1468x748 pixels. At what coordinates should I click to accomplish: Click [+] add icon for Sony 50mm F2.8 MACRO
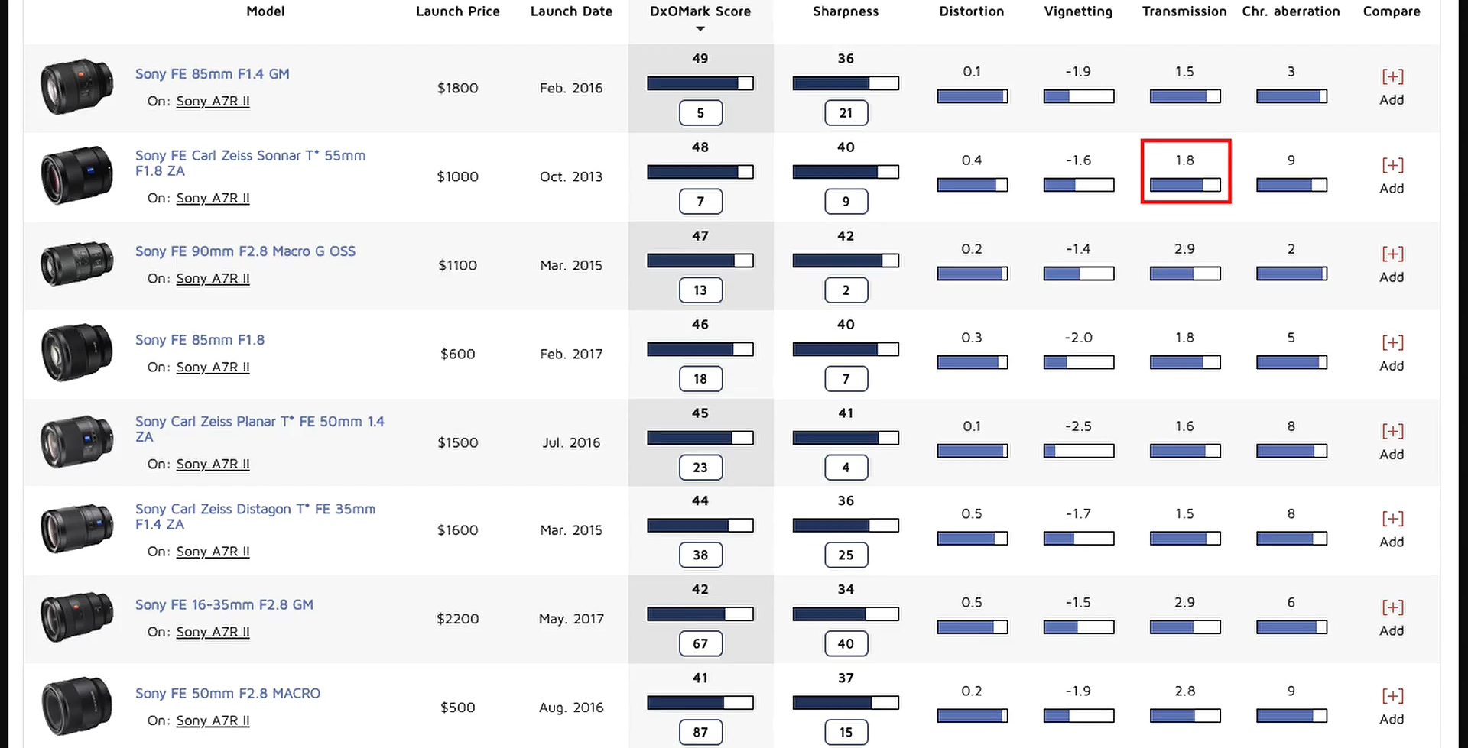1392,697
